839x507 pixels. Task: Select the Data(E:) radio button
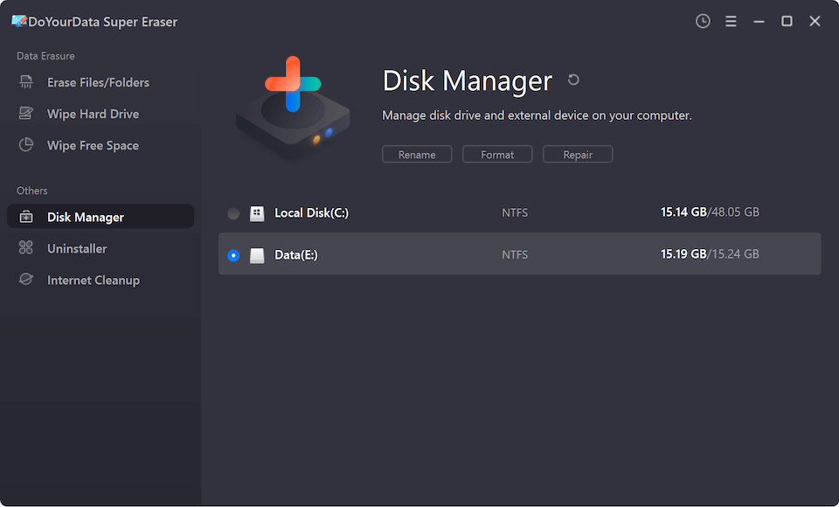tap(233, 255)
